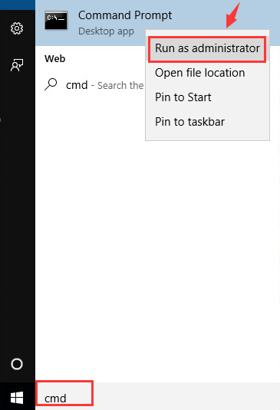The width and height of the screenshot is (280, 410).
Task: Click the Command Prompt terminal icon
Action: tap(56, 21)
